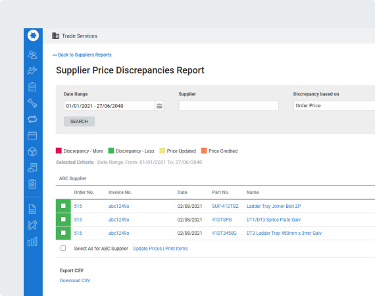Screen dimensions: 375x296
Task: Open part number SUP-41DTBZ
Action: 225,206
